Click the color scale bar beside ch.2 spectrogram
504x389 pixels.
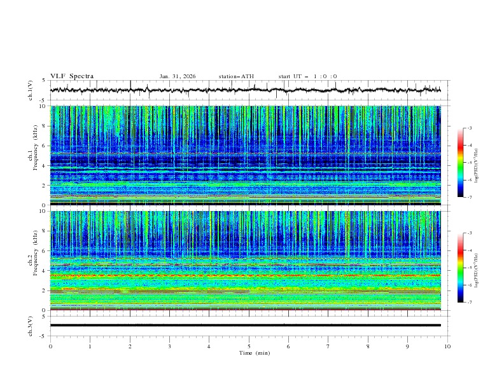tap(461, 268)
